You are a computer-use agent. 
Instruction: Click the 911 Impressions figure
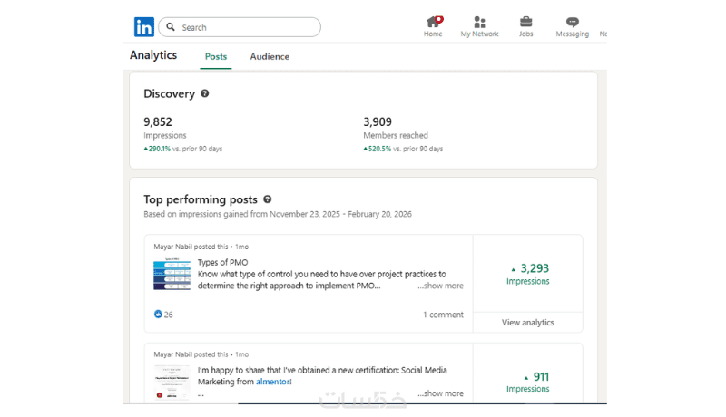528,377
